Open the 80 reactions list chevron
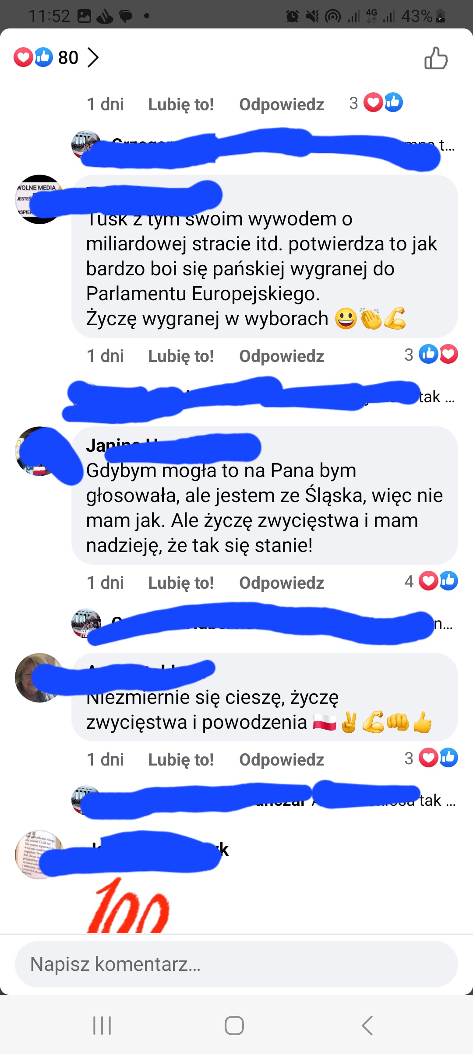 pyautogui.click(x=92, y=57)
